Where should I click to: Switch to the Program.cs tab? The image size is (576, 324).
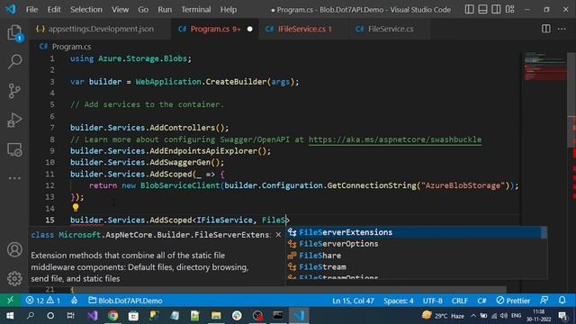[215, 29]
